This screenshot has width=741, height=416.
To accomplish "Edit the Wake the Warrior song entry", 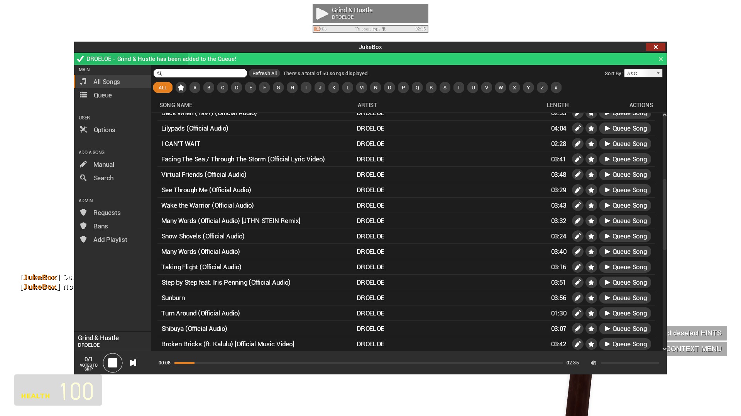I will [x=577, y=205].
